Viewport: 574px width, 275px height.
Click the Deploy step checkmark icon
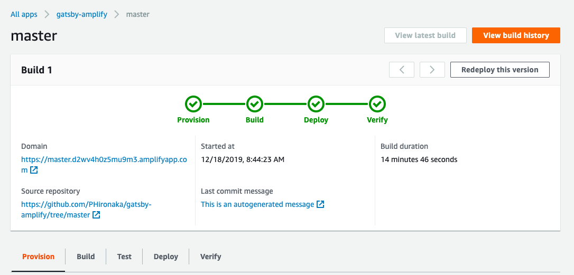point(316,104)
